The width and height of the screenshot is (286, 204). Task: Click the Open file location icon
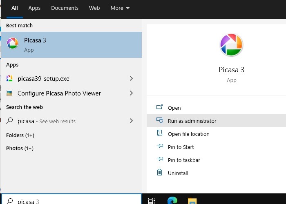click(160, 133)
